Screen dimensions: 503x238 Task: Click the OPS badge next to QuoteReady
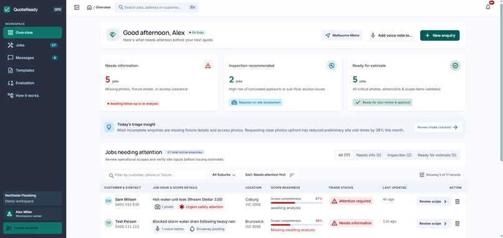58,9
